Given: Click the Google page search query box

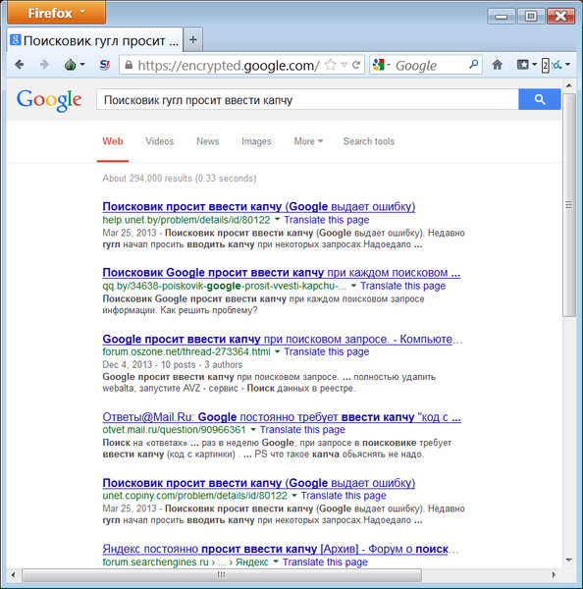Looking at the screenshot, I should point(307,100).
